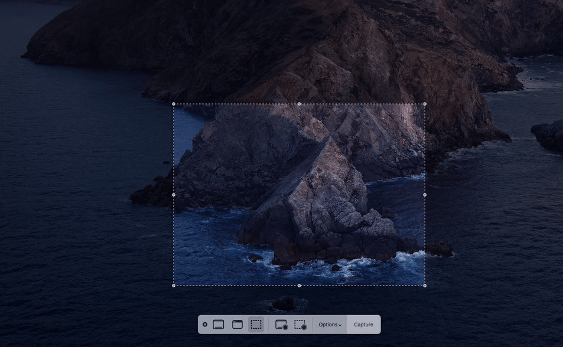Click the top-center selection handle
563x347 pixels.
299,103
